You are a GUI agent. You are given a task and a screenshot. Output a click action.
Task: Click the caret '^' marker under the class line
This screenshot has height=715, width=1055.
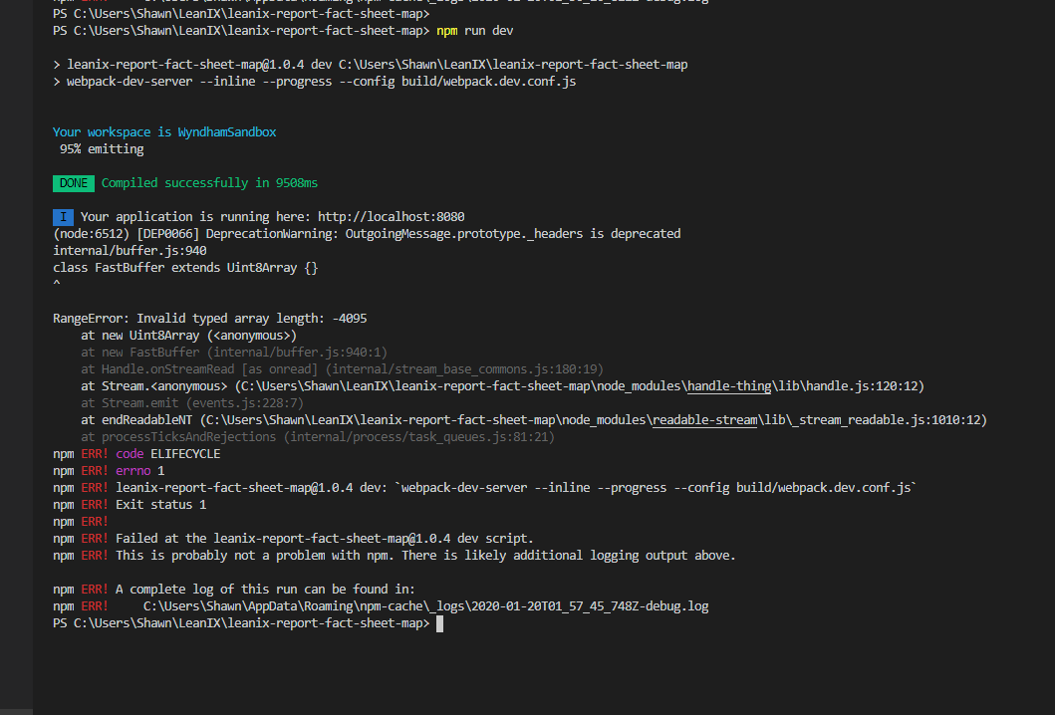57,284
